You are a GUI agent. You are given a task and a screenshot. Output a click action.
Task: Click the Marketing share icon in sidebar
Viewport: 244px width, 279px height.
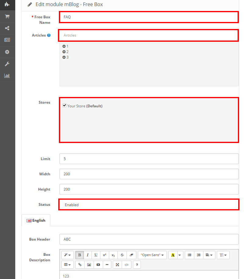[7, 28]
